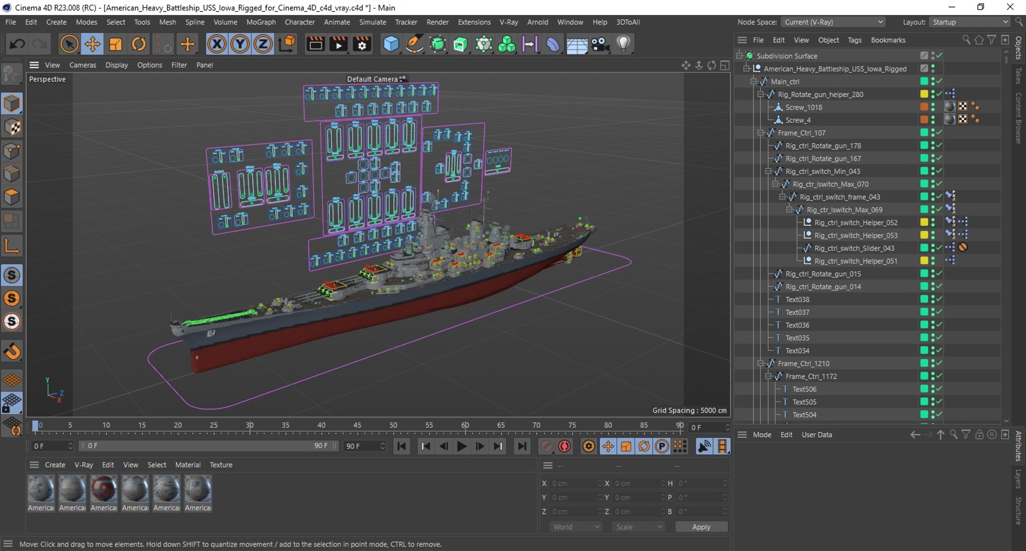Open Object manager Tags menu

(854, 40)
